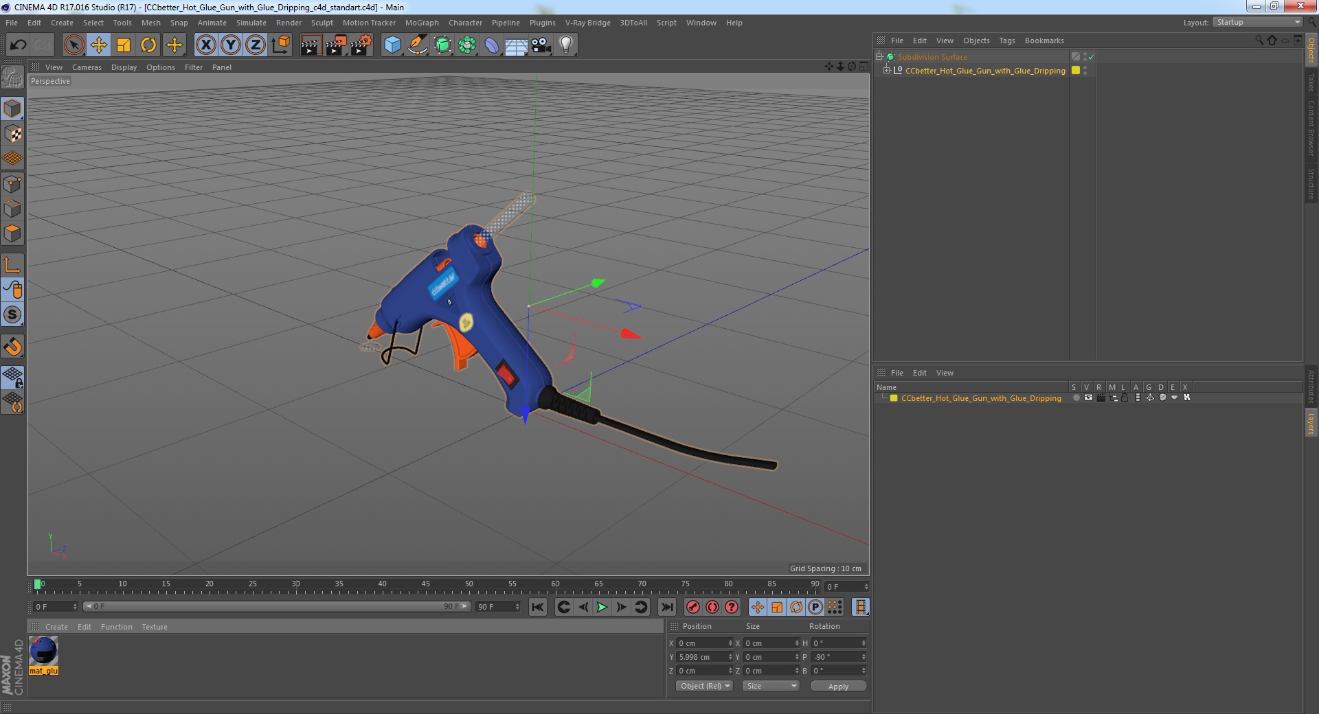Click the Position Y input field
Image resolution: width=1319 pixels, height=714 pixels.
click(704, 657)
